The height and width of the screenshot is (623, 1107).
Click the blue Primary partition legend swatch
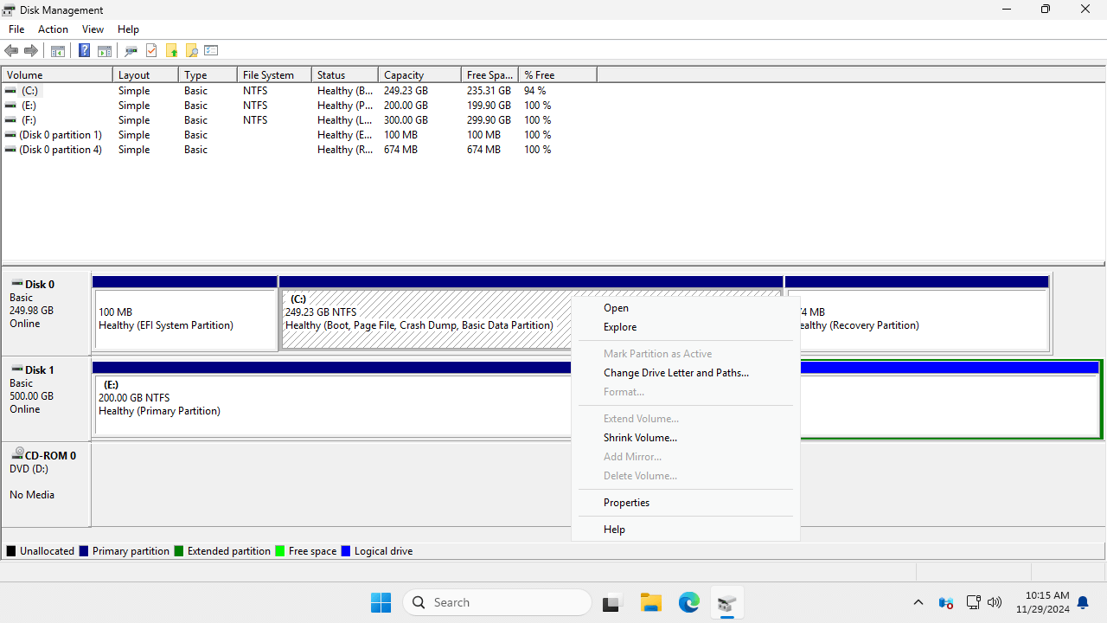coord(84,551)
